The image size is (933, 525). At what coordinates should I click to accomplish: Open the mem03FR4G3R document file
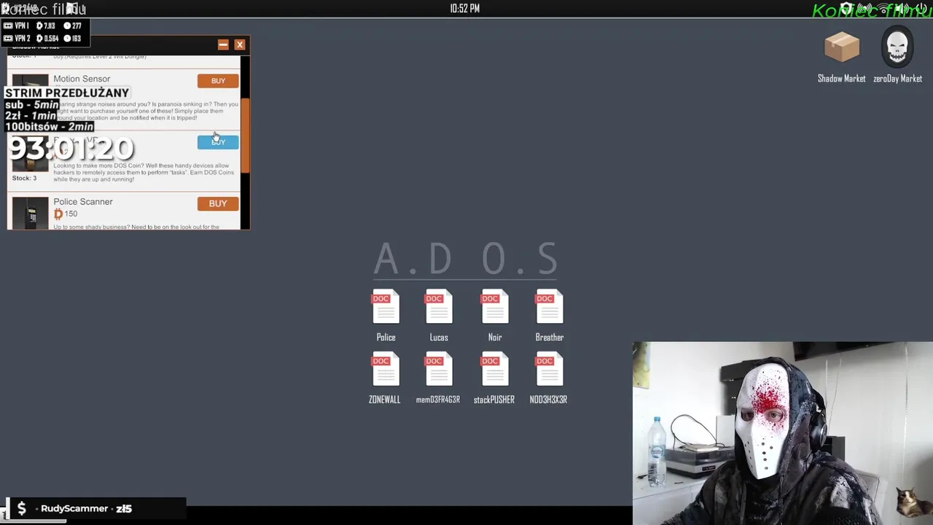point(439,370)
